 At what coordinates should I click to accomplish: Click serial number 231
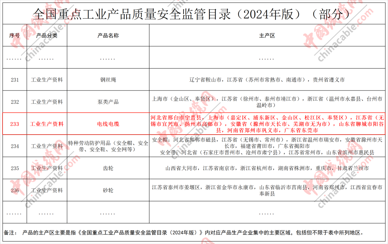click(15, 80)
